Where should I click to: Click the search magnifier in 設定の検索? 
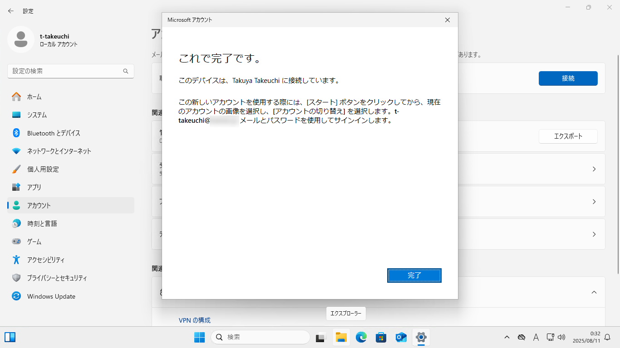point(126,71)
